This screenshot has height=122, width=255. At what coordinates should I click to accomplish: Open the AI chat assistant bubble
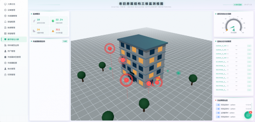point(248,115)
